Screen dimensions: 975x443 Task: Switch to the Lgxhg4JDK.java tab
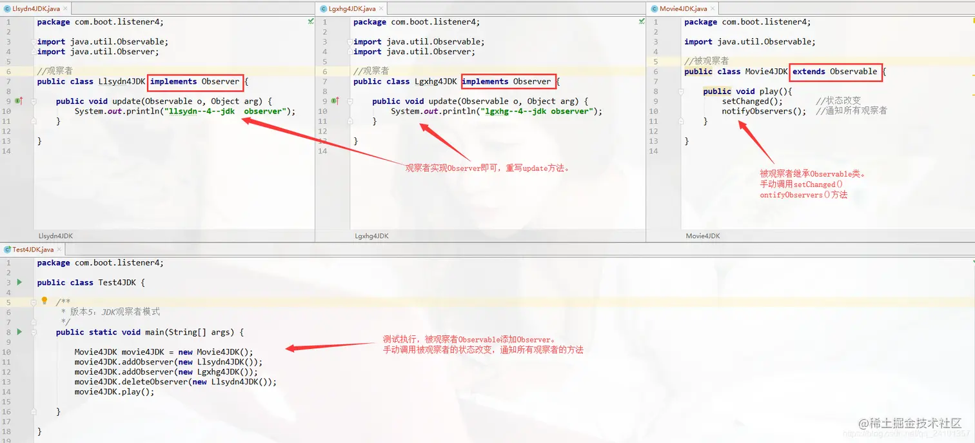coord(352,8)
